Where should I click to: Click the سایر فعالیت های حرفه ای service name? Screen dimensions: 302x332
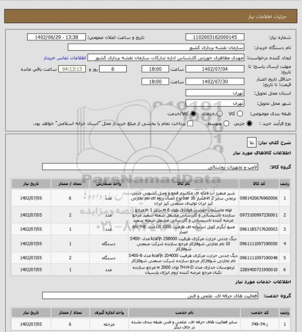pos(184,325)
